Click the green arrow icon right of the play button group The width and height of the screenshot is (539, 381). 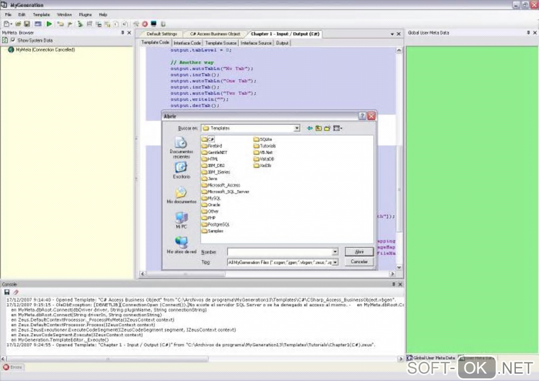click(x=80, y=24)
